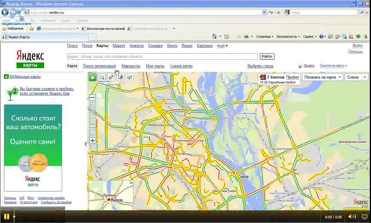Open the Схема метро tab

pos(181,66)
